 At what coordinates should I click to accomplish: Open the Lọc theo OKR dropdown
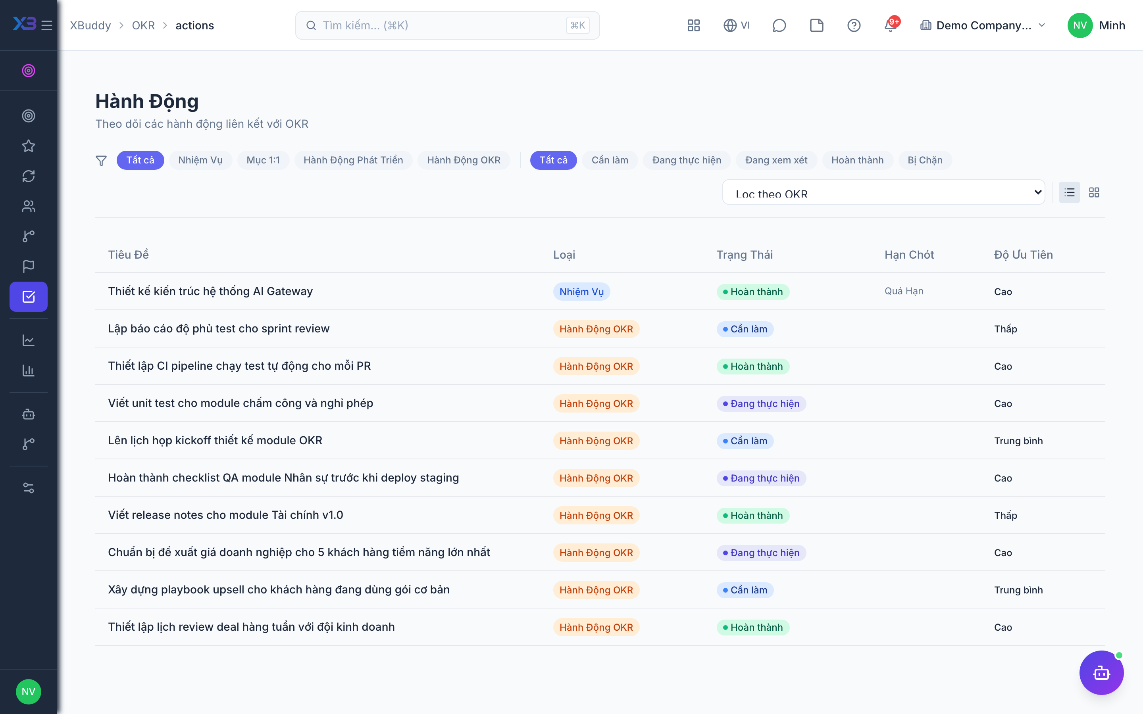click(883, 192)
